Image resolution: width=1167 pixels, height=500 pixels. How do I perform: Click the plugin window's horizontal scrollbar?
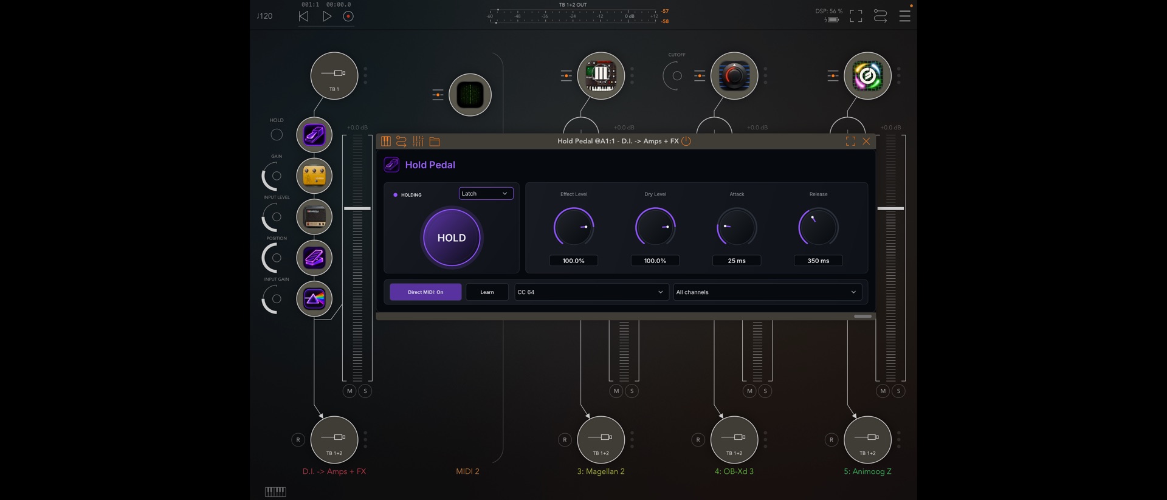tap(862, 317)
